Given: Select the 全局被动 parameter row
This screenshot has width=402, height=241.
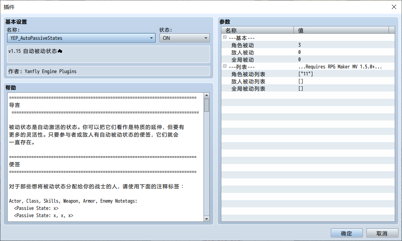Looking at the screenshot, I should 308,60.
